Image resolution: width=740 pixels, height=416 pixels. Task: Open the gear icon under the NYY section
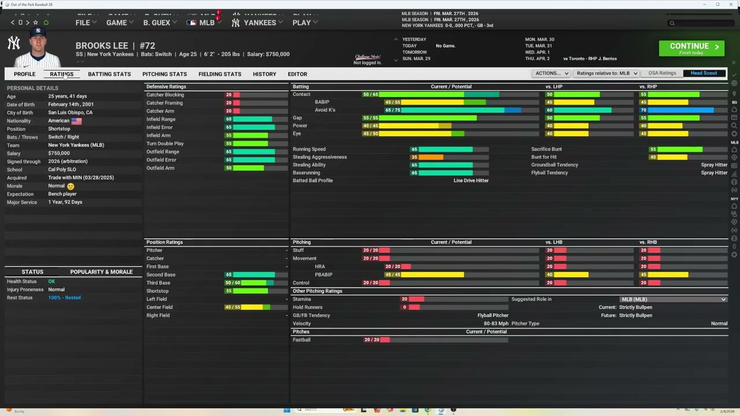tap(734, 254)
